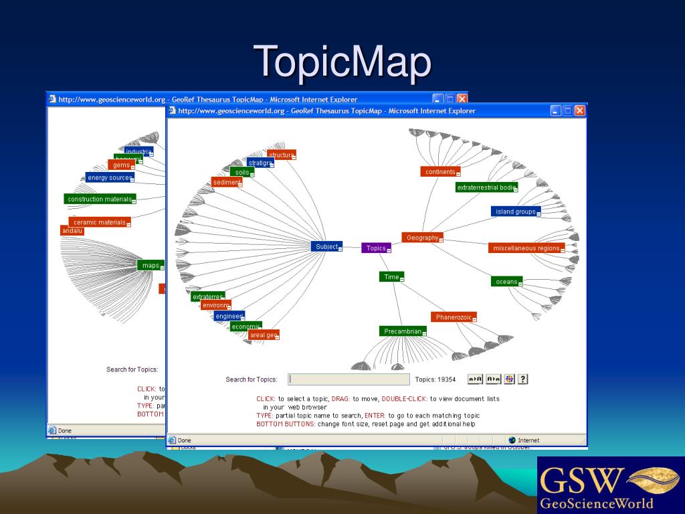Maximize the front Internet Explorer window
Screen dimensions: 685x514
pos(567,110)
